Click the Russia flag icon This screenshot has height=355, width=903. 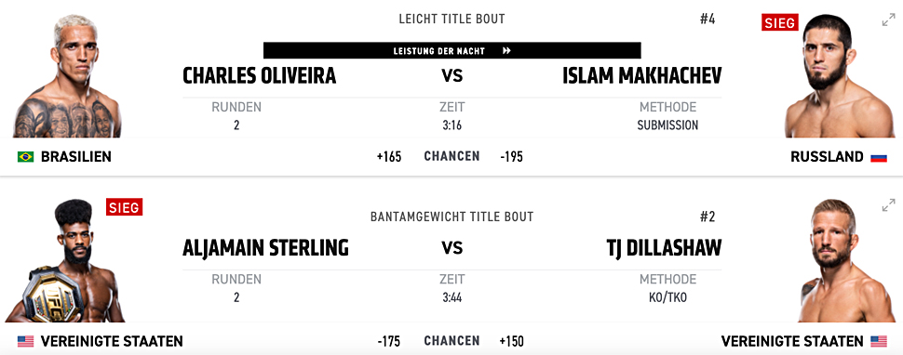[x=878, y=157]
